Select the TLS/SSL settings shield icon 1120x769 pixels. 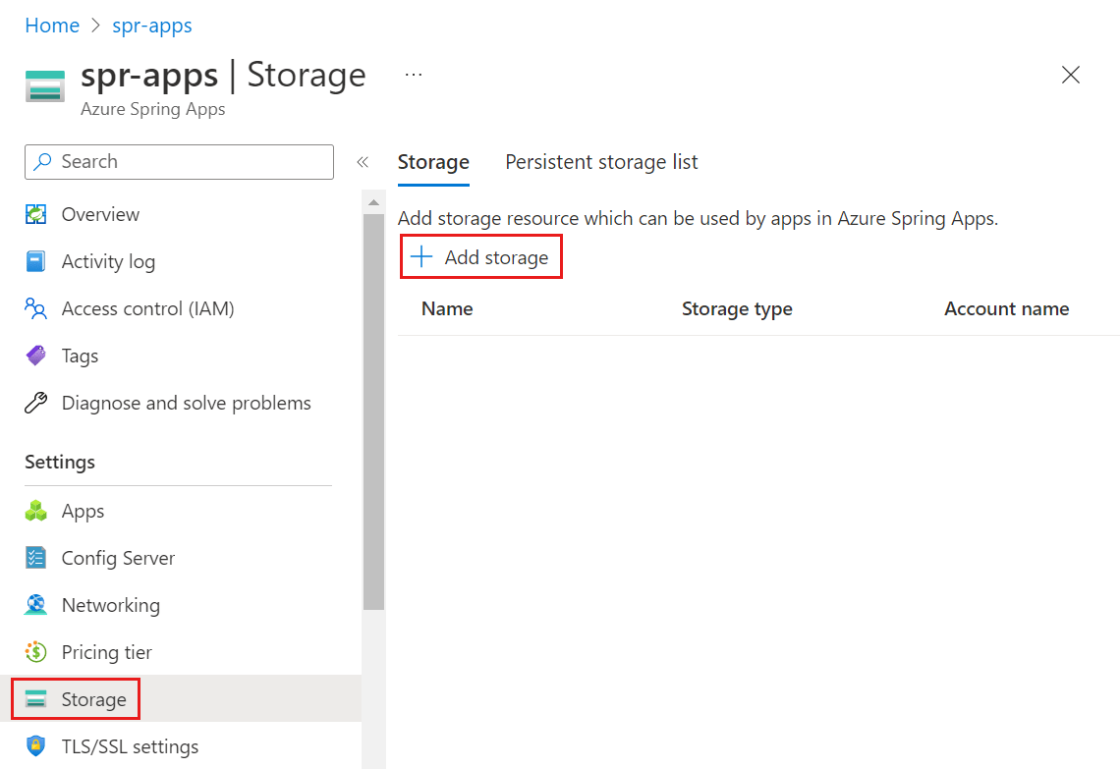coord(35,746)
